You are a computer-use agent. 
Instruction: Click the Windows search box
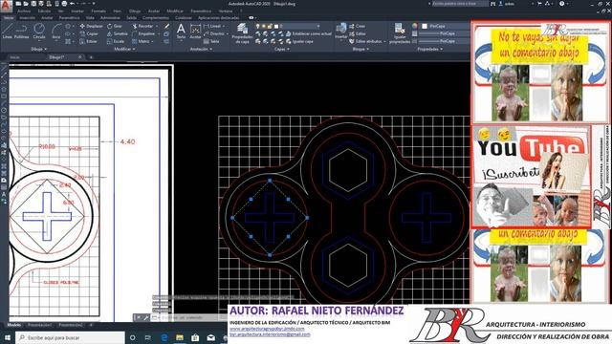point(70,337)
